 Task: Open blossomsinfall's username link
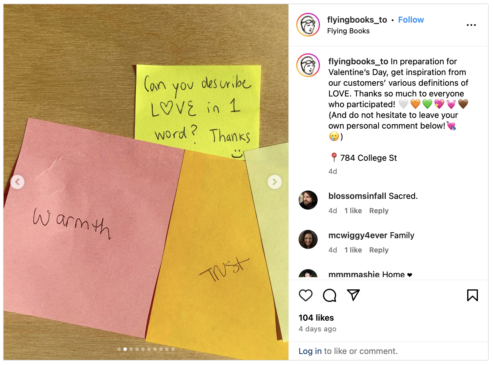pos(357,196)
